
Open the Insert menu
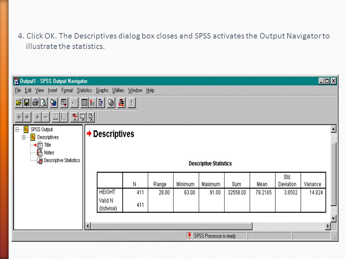click(52, 90)
